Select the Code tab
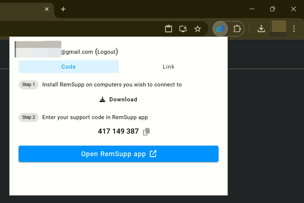304x203 pixels. (x=68, y=66)
